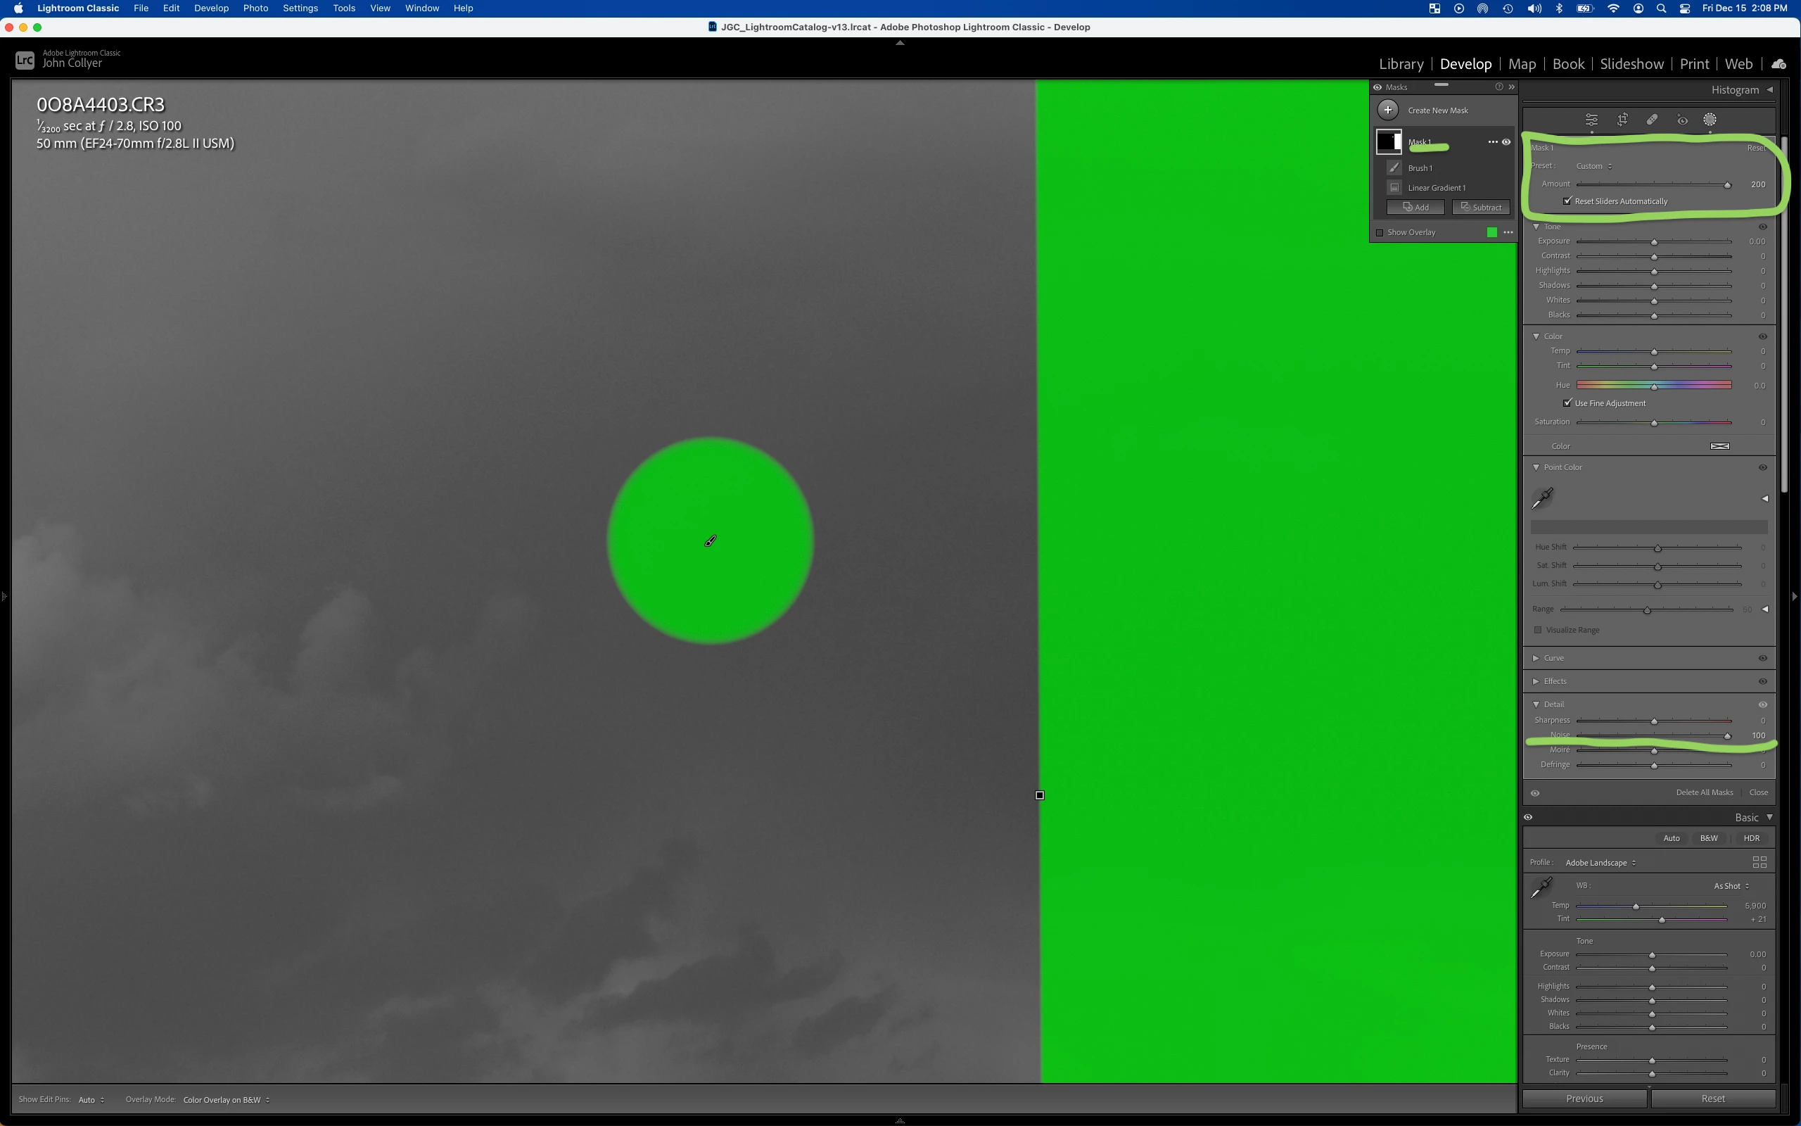Open the Photo menu

[x=255, y=8]
